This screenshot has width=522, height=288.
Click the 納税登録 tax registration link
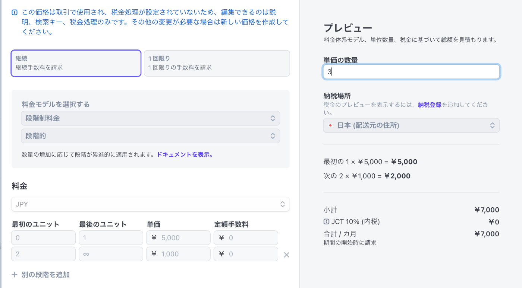tap(430, 105)
